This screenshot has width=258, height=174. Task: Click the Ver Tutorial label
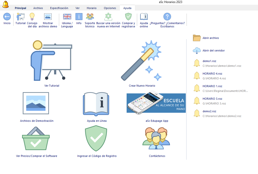point(52,86)
